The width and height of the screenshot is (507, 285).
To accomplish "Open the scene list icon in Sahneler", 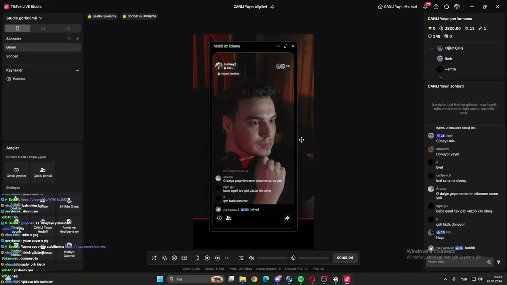I will coord(69,39).
